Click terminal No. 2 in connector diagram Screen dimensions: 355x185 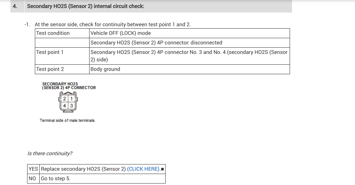65,99
